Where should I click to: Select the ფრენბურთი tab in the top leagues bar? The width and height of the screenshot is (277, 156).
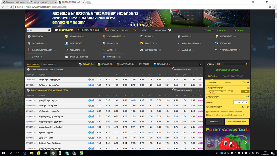[x=161, y=64]
